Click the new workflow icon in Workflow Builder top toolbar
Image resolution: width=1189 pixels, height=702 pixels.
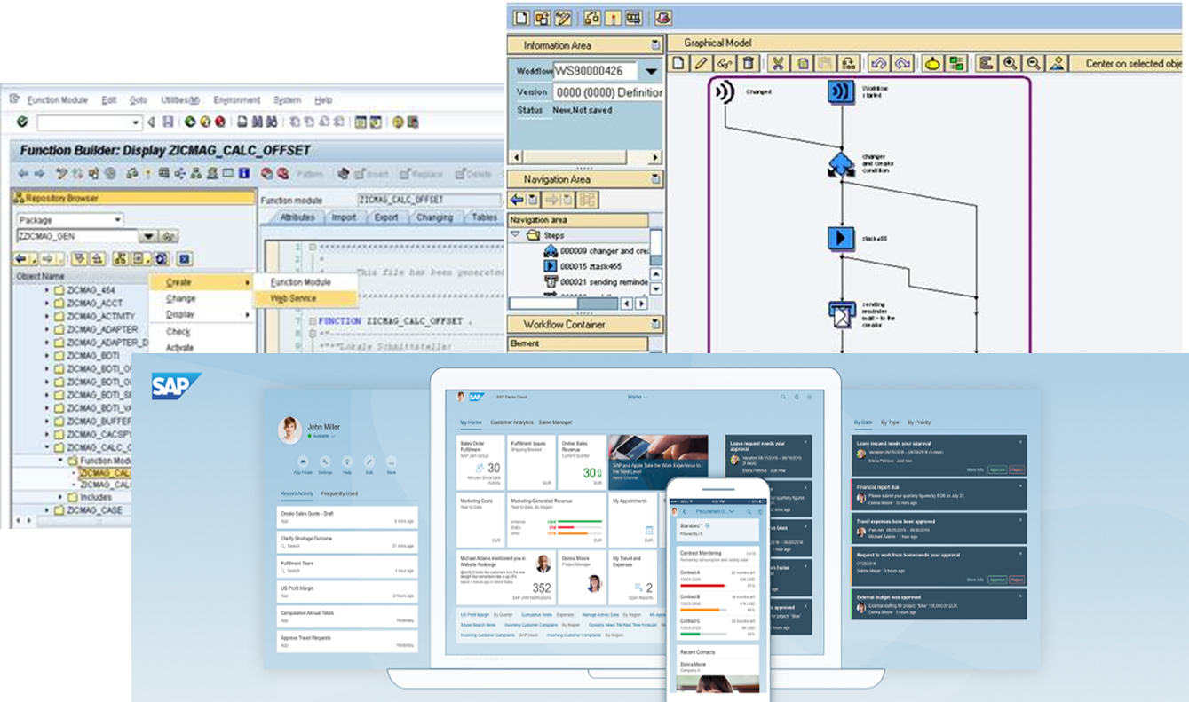tap(521, 17)
